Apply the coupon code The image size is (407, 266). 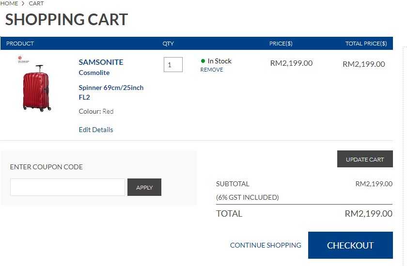tap(144, 187)
